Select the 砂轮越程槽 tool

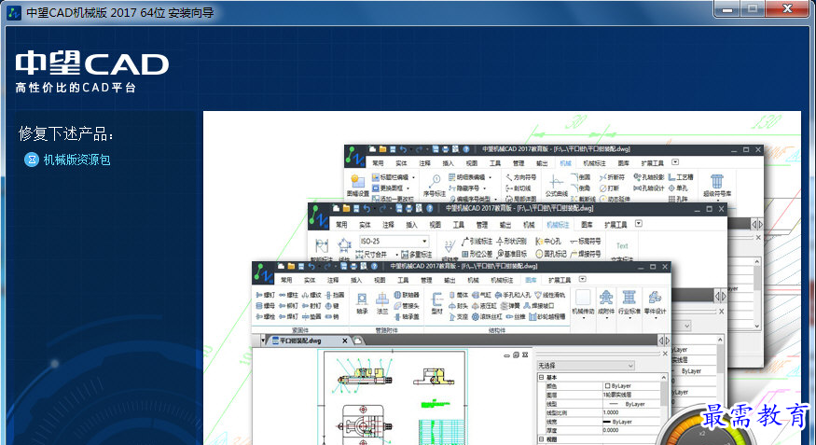tap(546, 316)
